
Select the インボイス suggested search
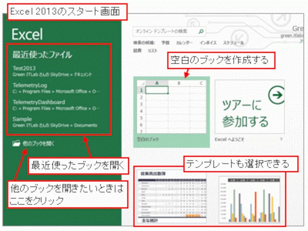pyautogui.click(x=208, y=43)
